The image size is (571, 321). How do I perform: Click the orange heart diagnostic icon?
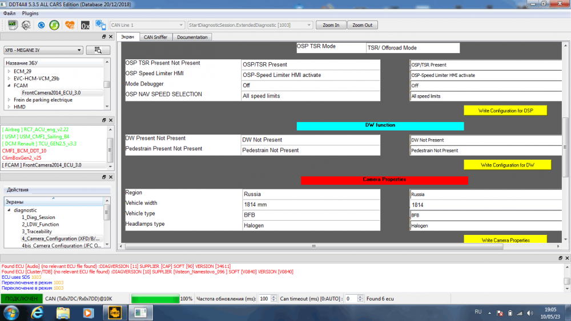[70, 25]
